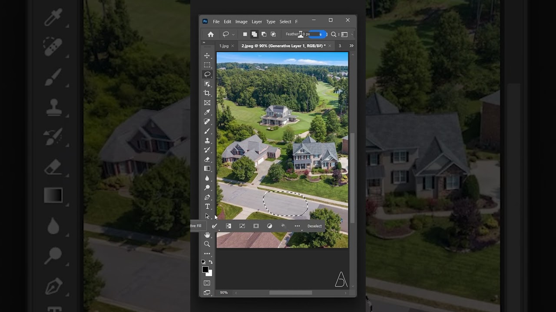Select the Lasso tool in toolbar
Viewport: 556px width, 312px height.
207,75
